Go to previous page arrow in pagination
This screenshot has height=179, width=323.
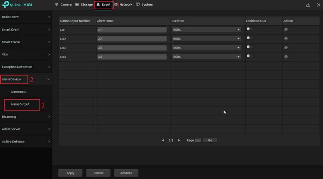[163, 140]
